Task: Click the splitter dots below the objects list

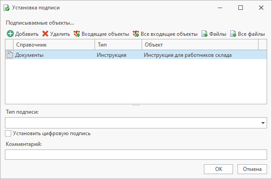Action: (136, 105)
